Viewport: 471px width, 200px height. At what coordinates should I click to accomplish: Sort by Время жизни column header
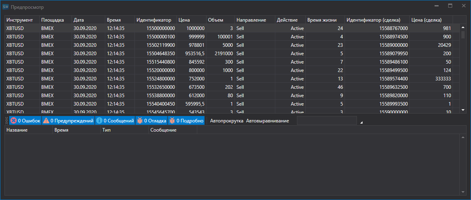click(325, 20)
